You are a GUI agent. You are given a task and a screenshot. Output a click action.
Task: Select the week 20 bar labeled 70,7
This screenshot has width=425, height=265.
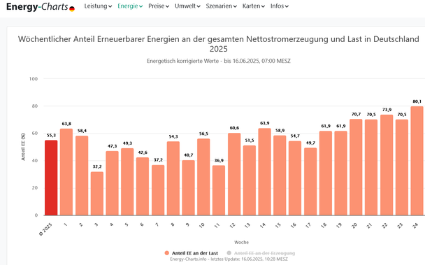pos(356,167)
